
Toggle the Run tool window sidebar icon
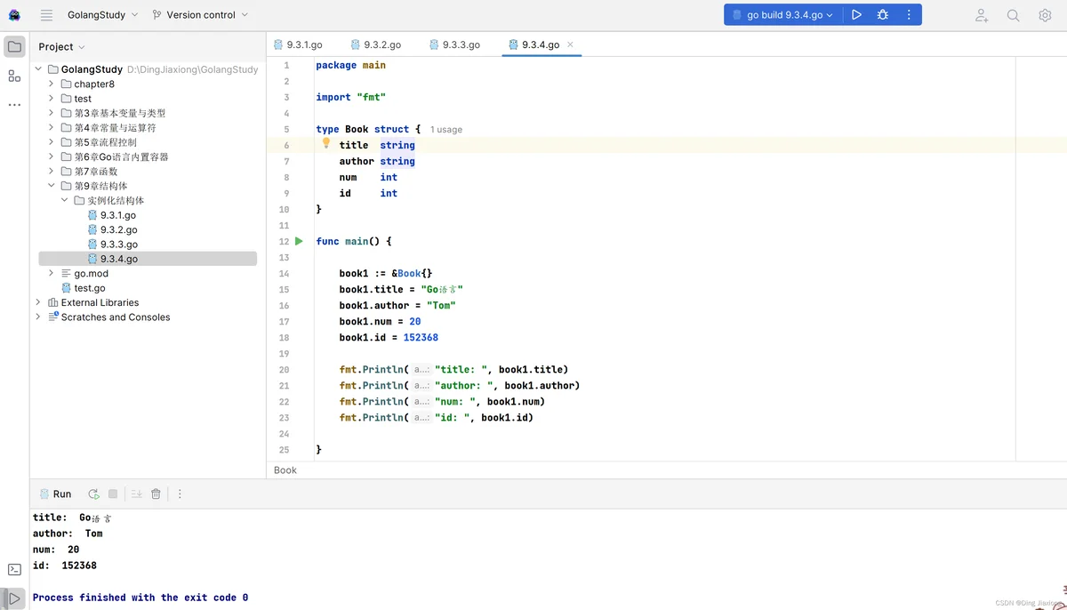point(14,598)
